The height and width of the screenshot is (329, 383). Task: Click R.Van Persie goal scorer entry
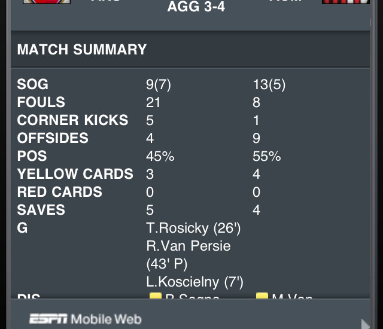coord(188,246)
